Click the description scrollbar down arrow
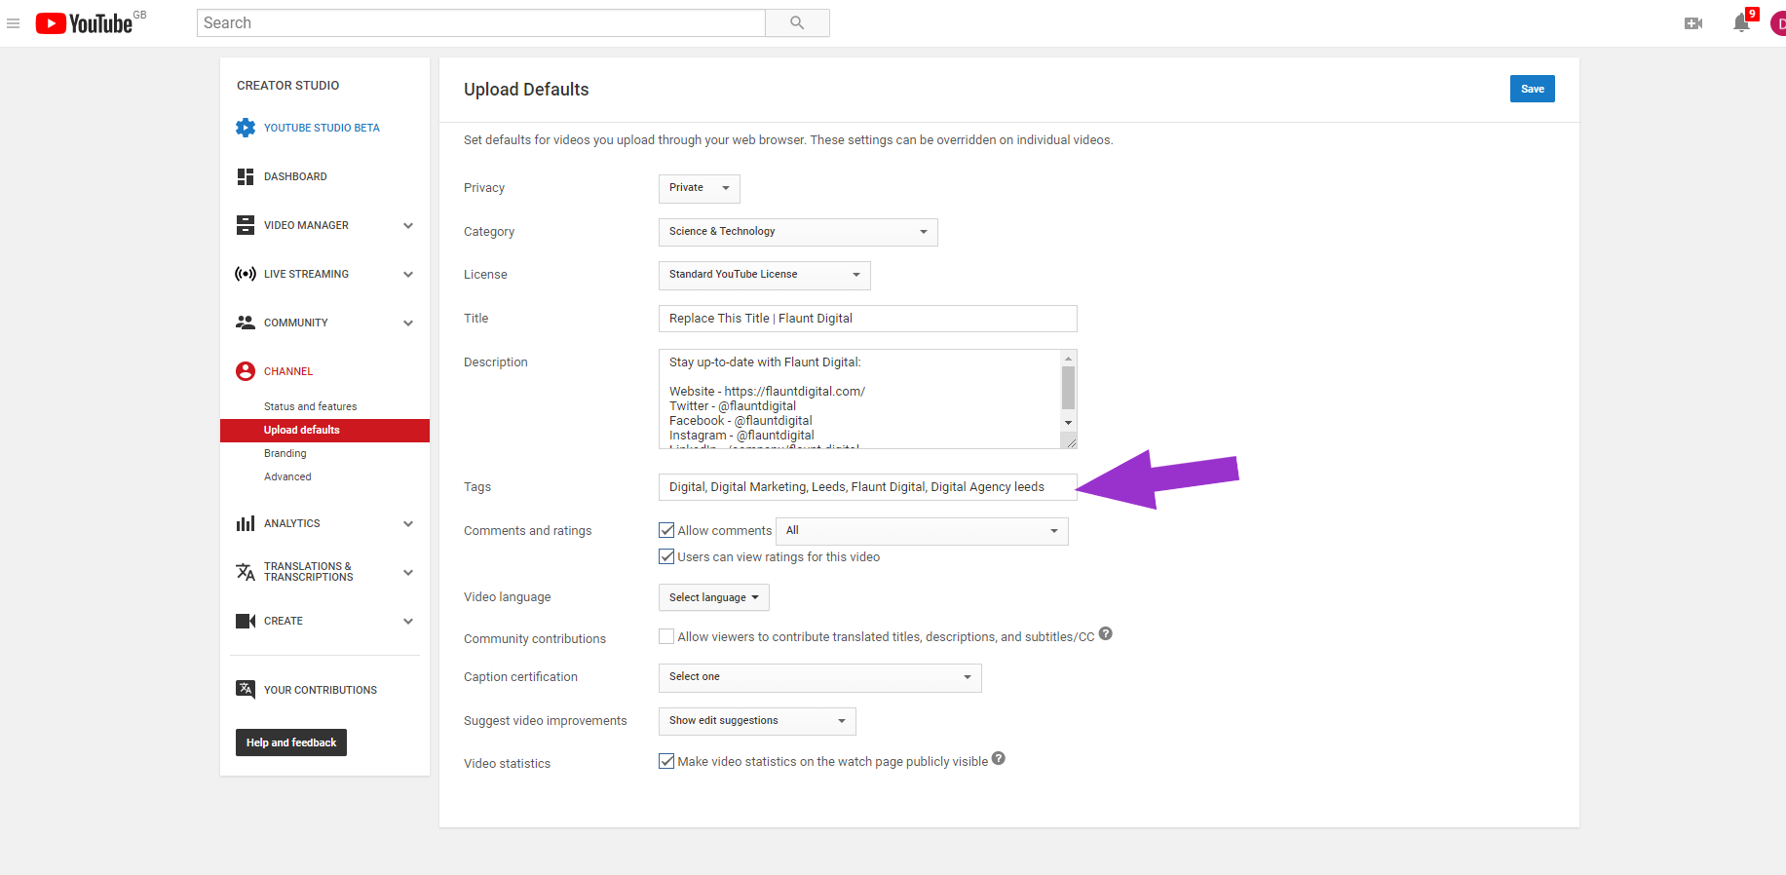 (1068, 422)
